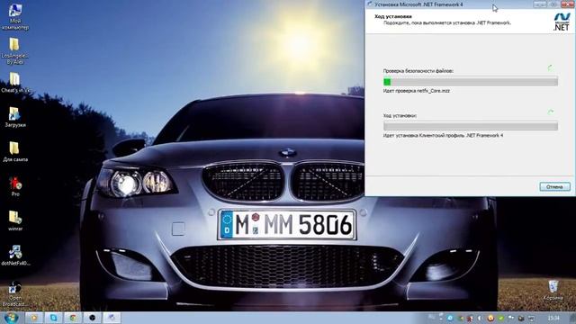This screenshot has height=324, width=576.
Task: Click the orange round tray icon
Action: coord(490,318)
